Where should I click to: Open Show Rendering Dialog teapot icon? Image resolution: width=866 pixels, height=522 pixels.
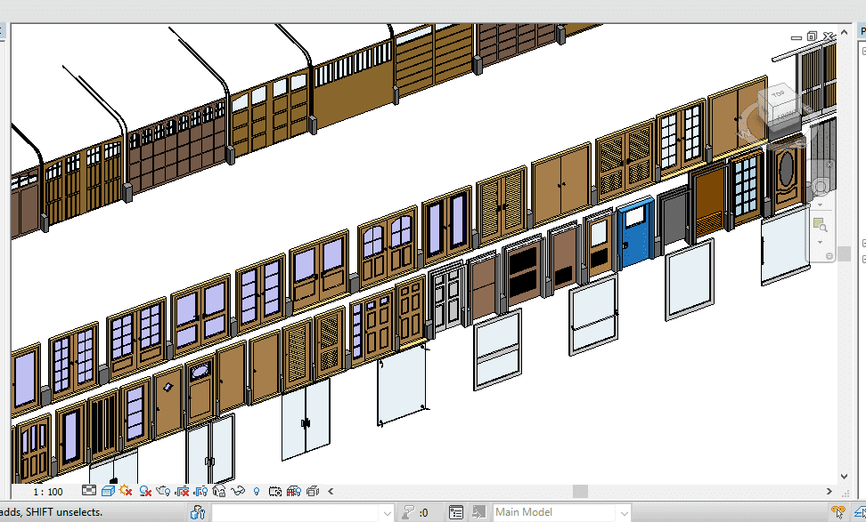pos(163,491)
